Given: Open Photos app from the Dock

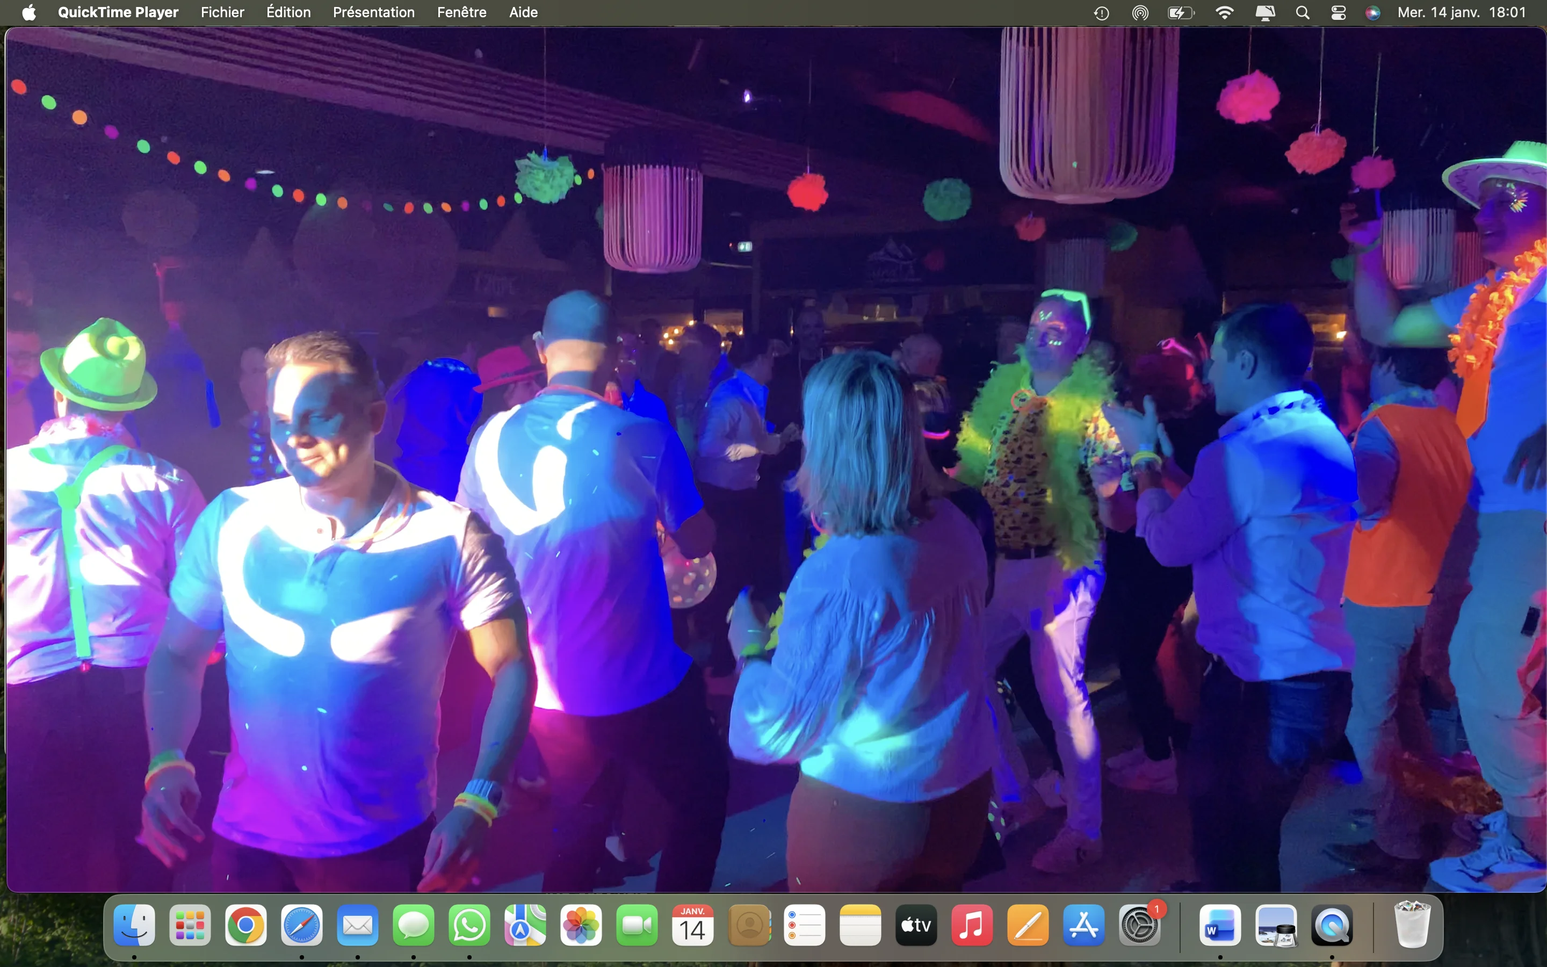Looking at the screenshot, I should point(581,926).
